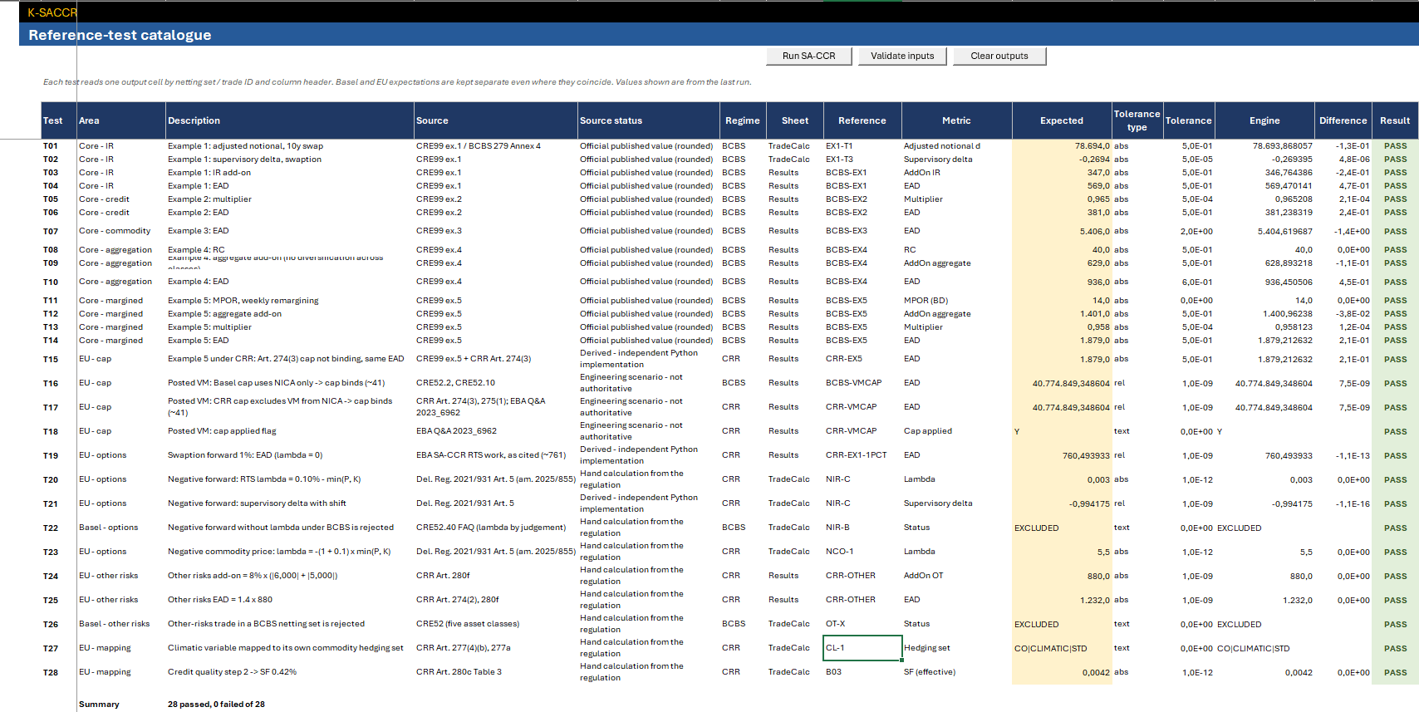Click the "Regime" column header

(743, 120)
